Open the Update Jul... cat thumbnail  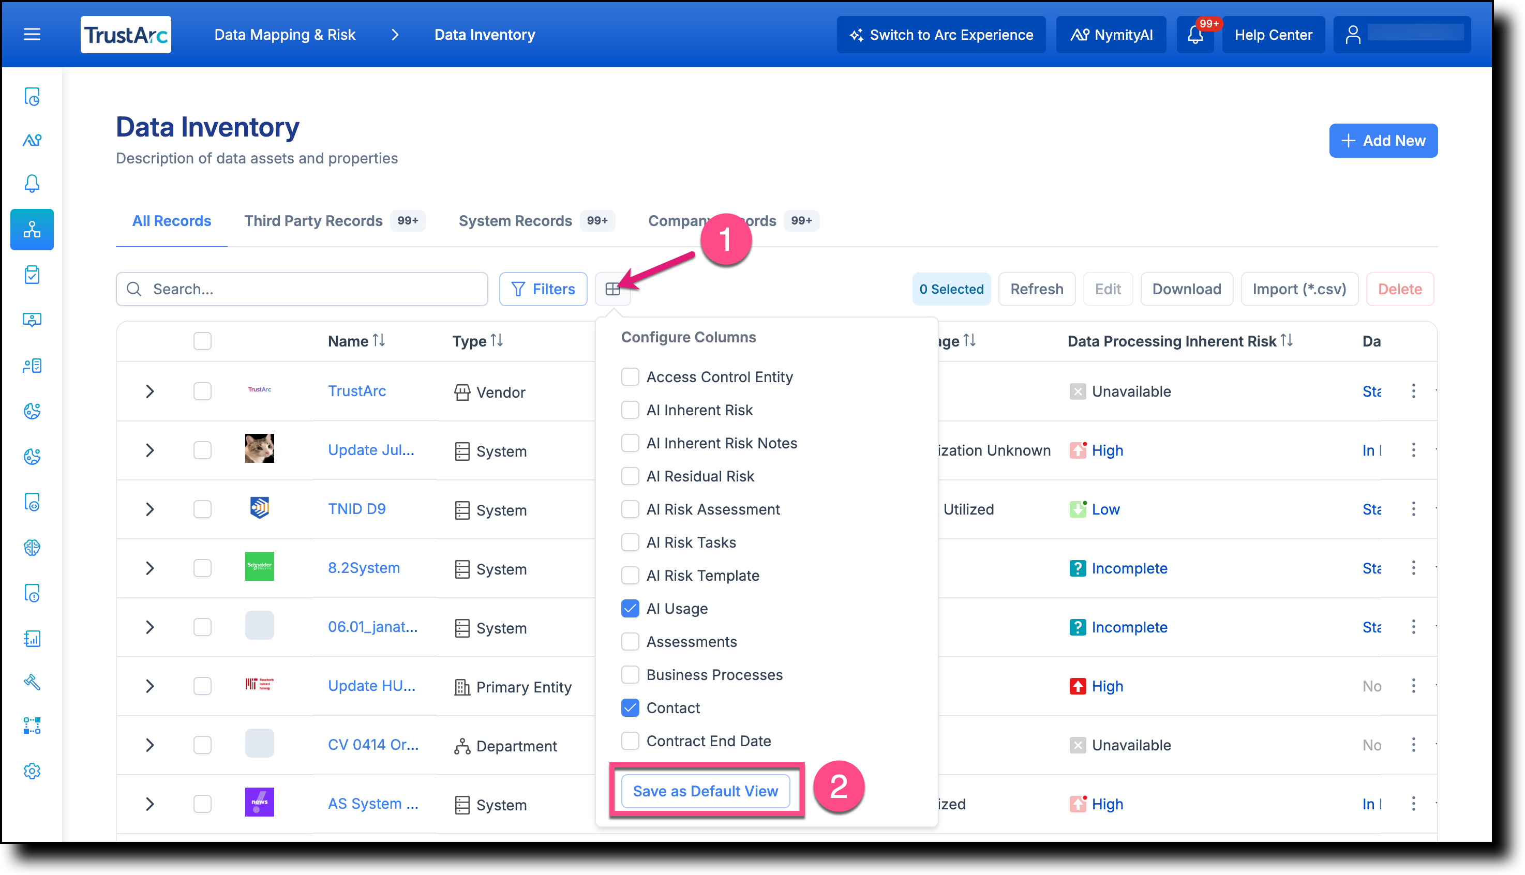pyautogui.click(x=259, y=448)
